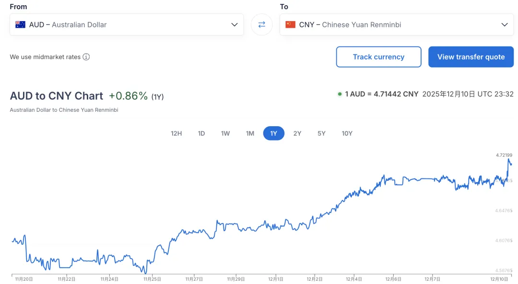518x284 pixels.
Task: Click the Chinese flag icon
Action: (290, 24)
